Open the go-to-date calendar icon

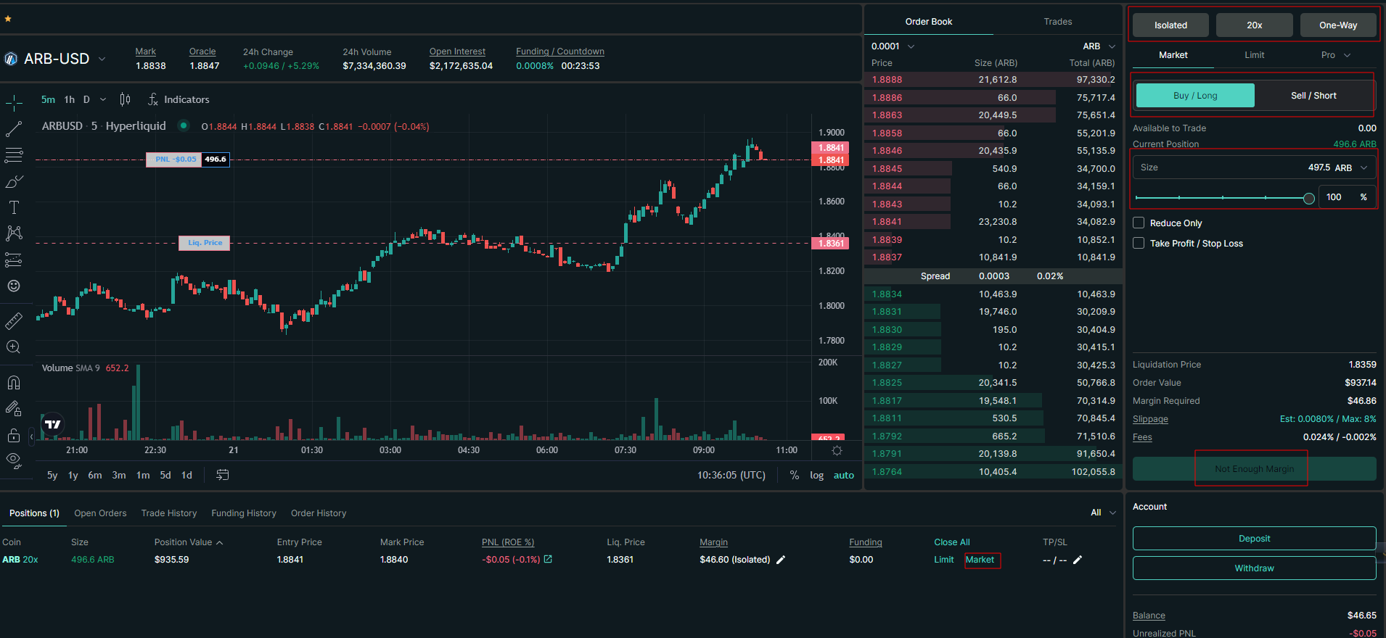[223, 475]
